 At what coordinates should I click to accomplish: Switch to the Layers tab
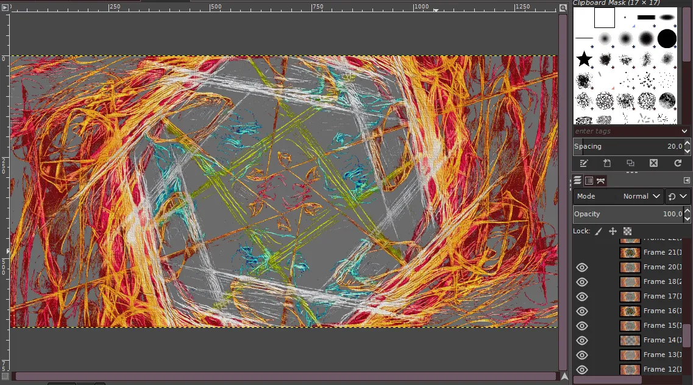tap(578, 180)
